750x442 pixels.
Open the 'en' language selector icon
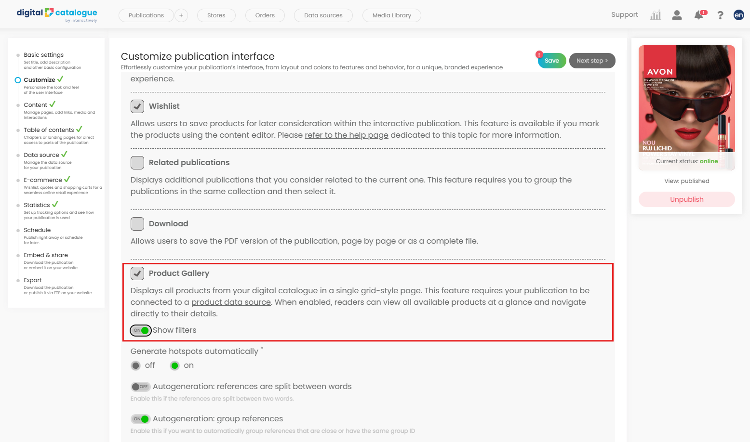point(738,15)
